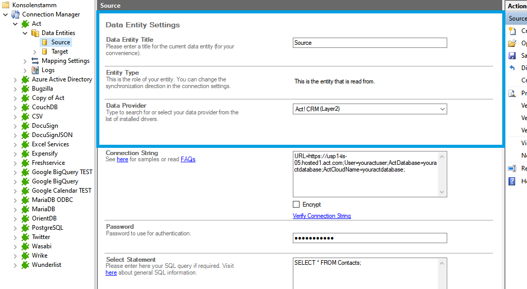The width and height of the screenshot is (527, 289).
Task: Enable the Encrypt checkbox
Action: [296, 205]
